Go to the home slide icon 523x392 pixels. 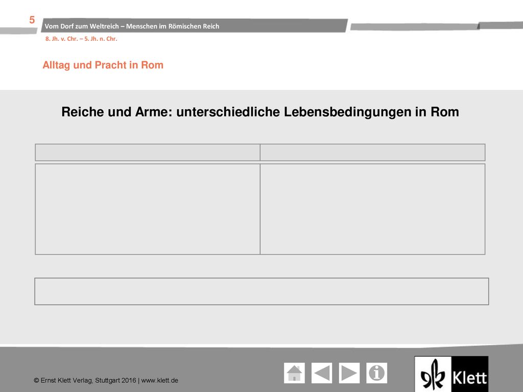[294, 373]
